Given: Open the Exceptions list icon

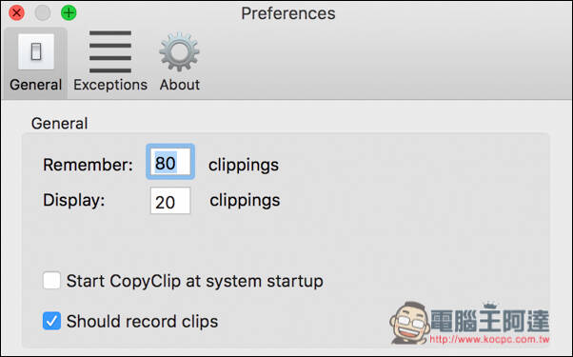Looking at the screenshot, I should 110,51.
